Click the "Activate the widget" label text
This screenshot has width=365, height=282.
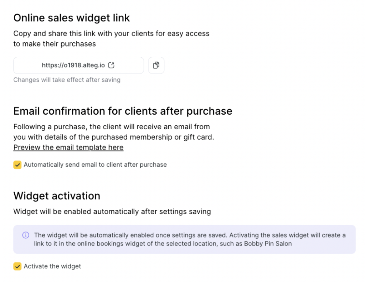pos(52,266)
